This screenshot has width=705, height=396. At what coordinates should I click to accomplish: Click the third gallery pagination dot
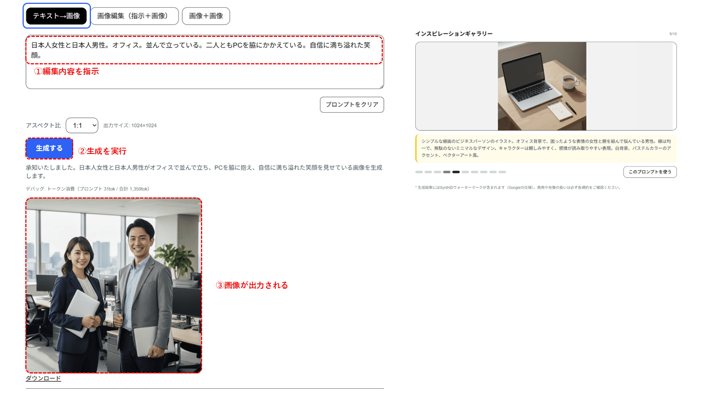[x=437, y=172]
